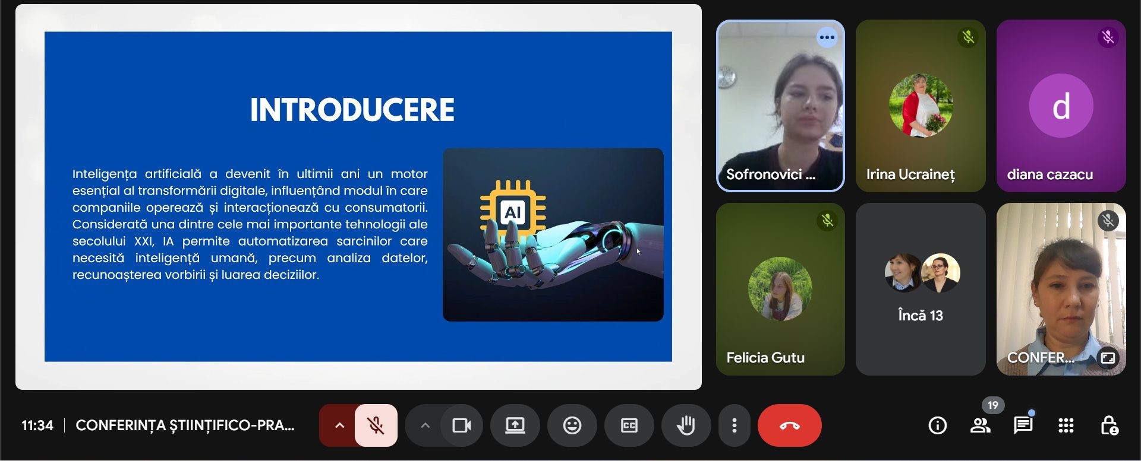This screenshot has width=1141, height=461.
Task: Click the present screen icon
Action: (515, 425)
